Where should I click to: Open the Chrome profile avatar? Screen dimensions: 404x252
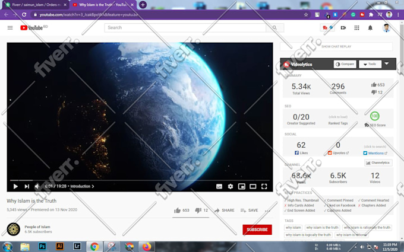tap(389, 15)
